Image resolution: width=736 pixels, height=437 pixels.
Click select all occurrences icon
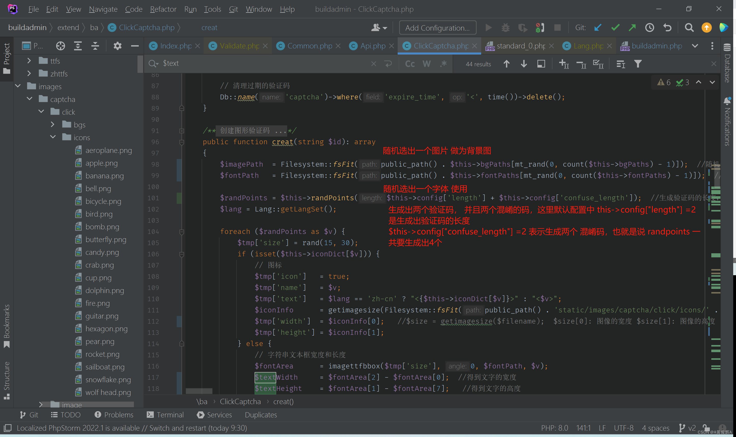598,64
